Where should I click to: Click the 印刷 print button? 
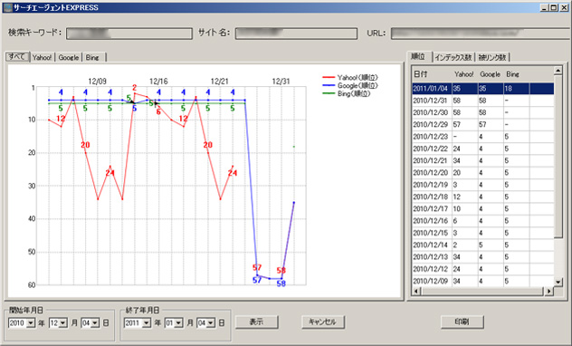(462, 322)
